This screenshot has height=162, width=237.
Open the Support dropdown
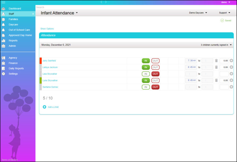click(x=224, y=13)
